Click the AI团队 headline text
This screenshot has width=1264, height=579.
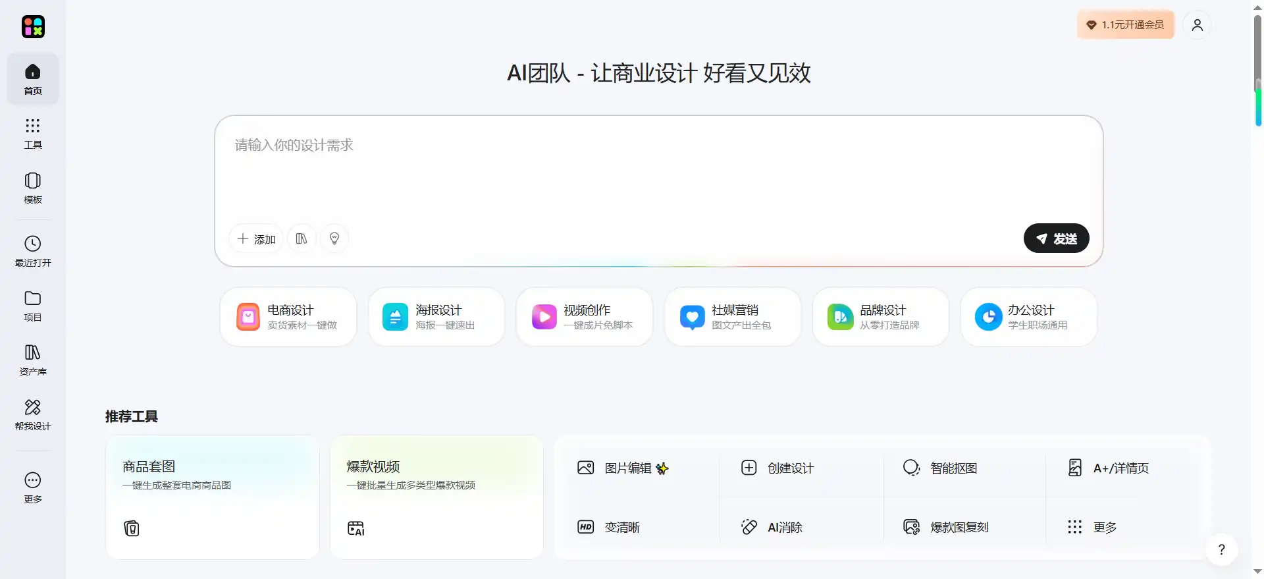[658, 73]
